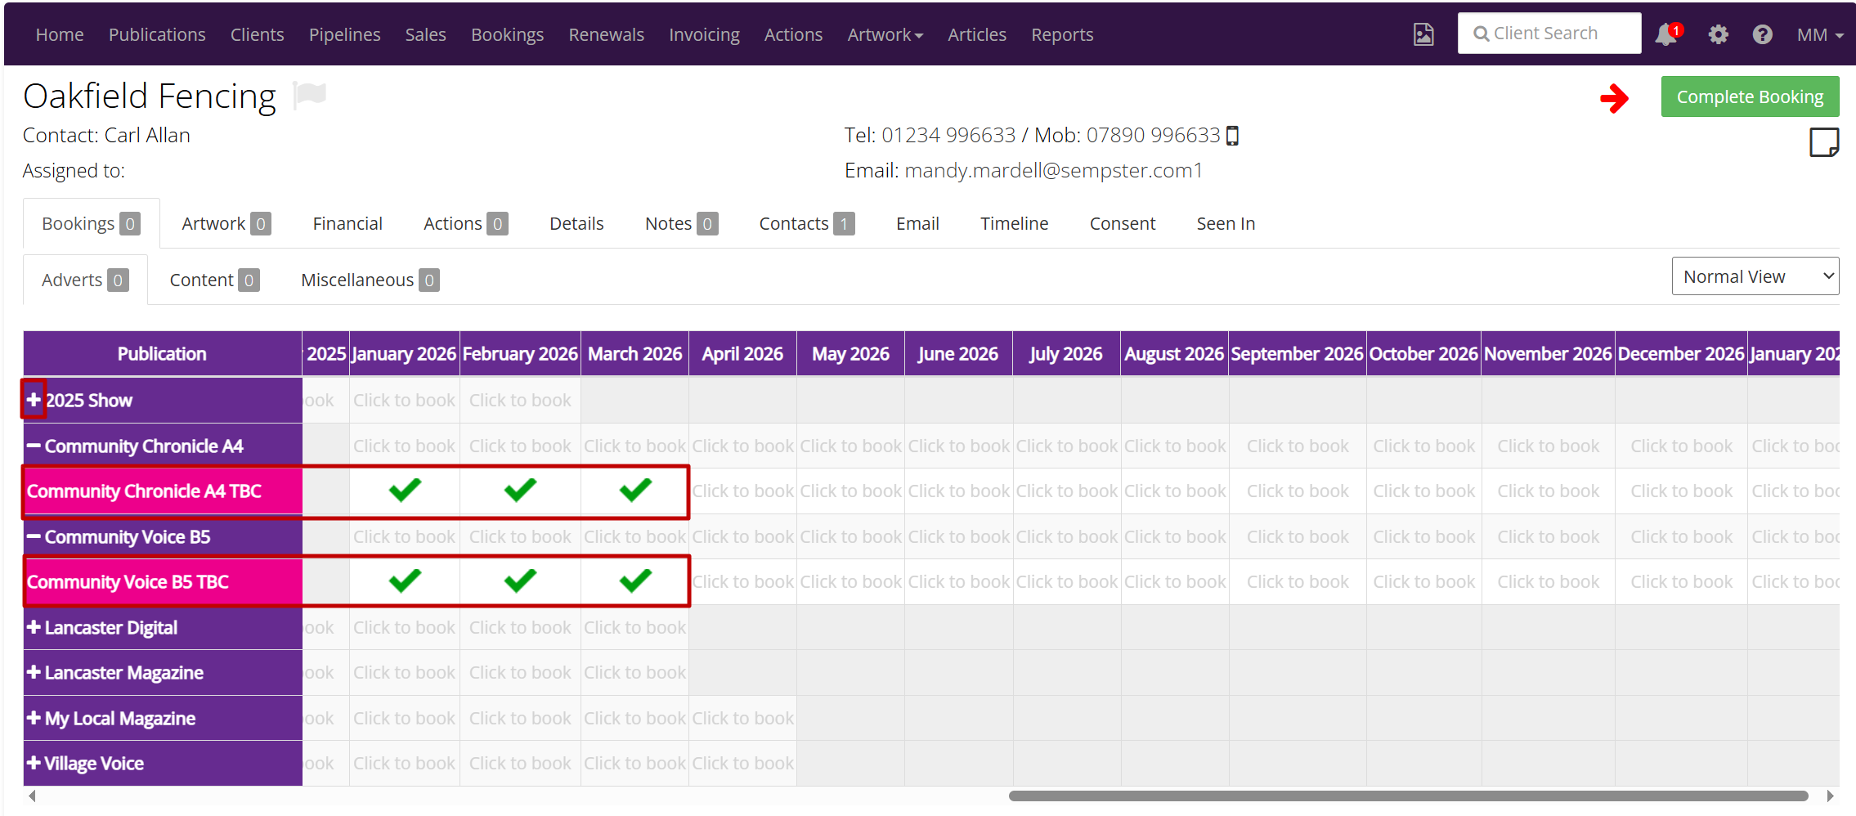Image resolution: width=1856 pixels, height=816 pixels.
Task: Call the 07890 996633 mobile link
Action: 1153,135
